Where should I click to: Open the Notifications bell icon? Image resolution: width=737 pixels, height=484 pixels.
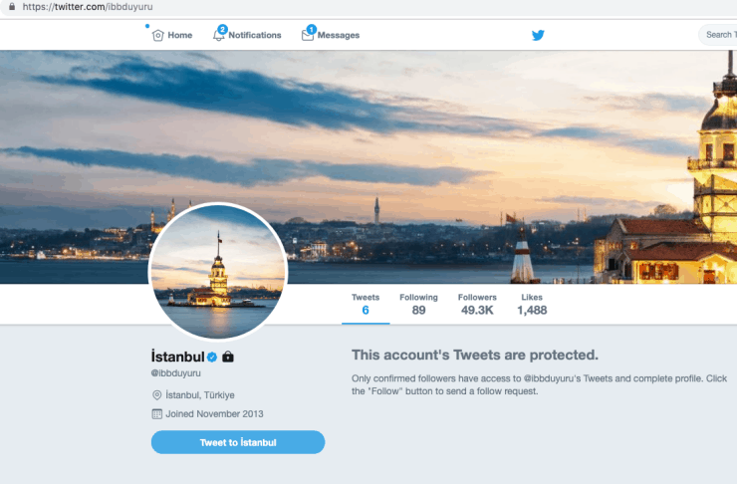point(218,35)
